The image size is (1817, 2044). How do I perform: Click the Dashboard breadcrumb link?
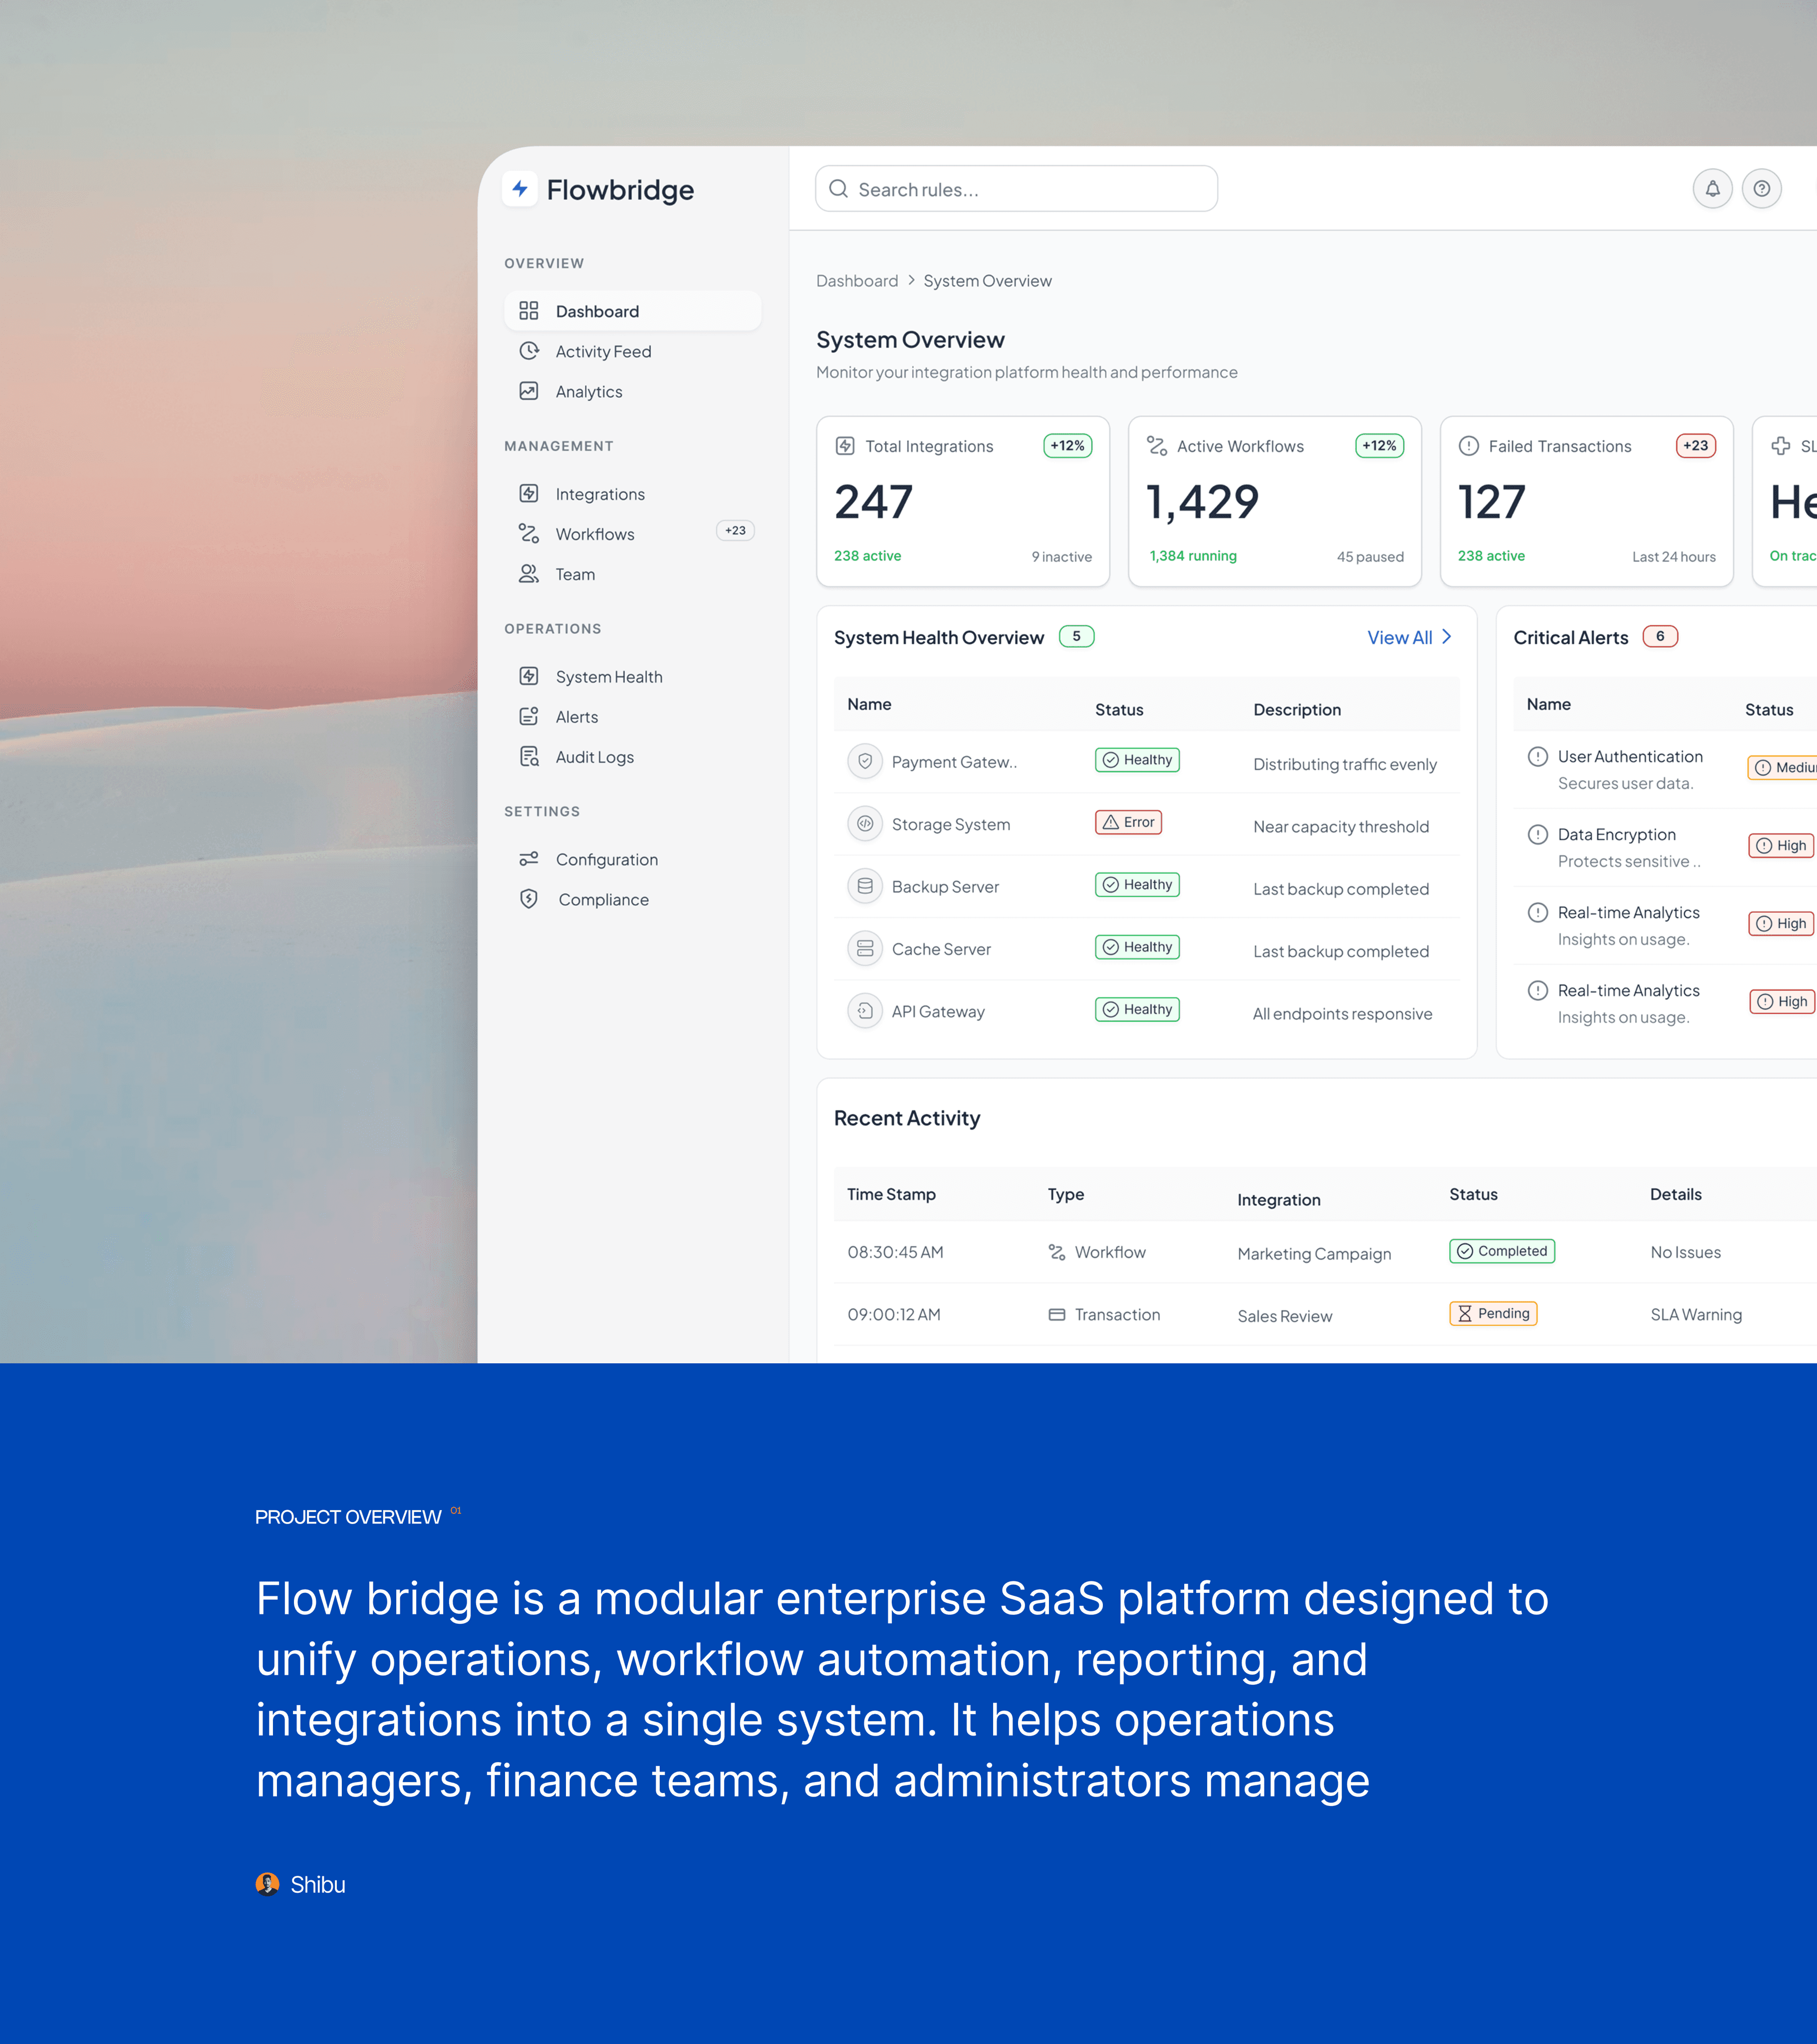click(x=856, y=281)
